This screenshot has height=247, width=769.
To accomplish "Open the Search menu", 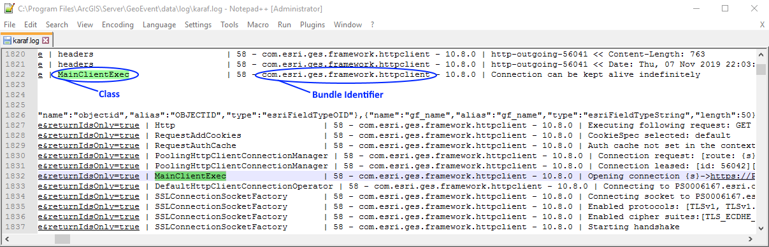I will click(x=57, y=25).
